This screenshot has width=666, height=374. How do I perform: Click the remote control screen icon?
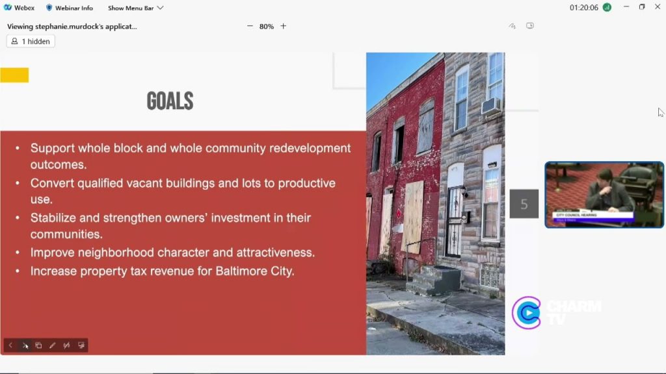(530, 26)
